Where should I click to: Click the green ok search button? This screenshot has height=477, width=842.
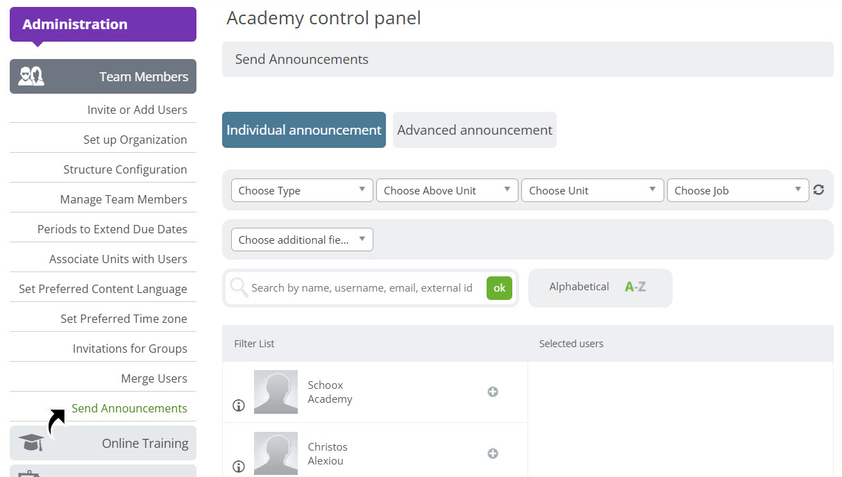499,288
